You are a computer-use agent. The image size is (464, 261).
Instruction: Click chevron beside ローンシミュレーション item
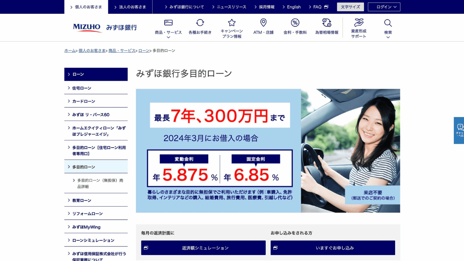click(x=69, y=240)
